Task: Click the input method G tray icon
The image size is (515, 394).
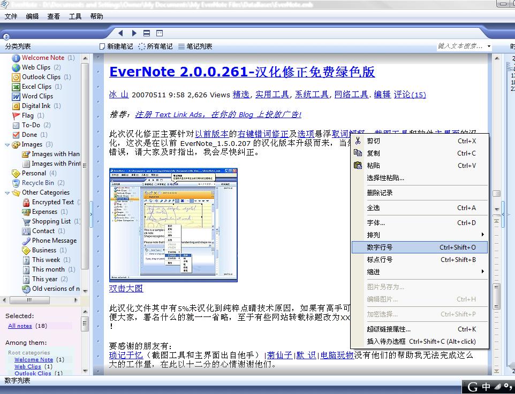Action: [x=473, y=387]
